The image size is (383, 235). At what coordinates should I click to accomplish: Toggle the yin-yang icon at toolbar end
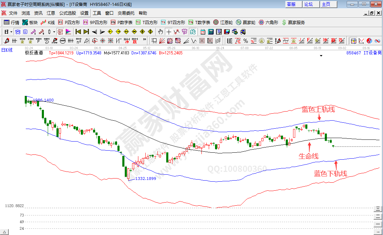[369, 41]
